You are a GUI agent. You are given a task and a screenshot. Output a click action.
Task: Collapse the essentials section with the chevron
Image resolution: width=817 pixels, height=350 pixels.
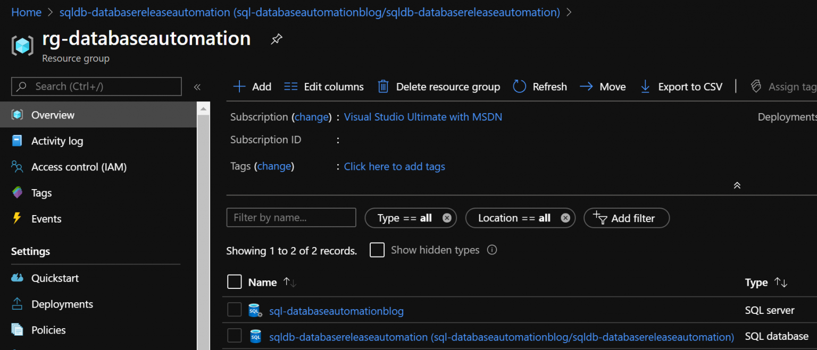pos(737,185)
